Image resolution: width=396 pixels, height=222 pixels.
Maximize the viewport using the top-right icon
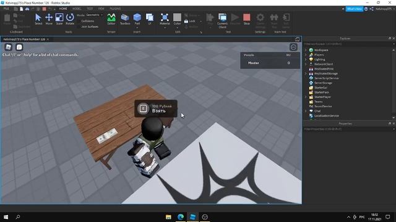click(x=297, y=39)
